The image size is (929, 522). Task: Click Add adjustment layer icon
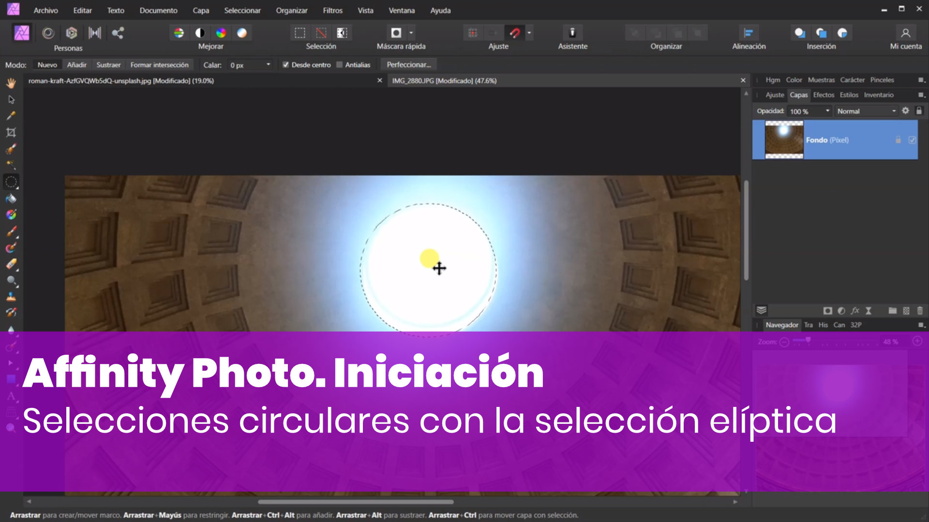pyautogui.click(x=841, y=311)
